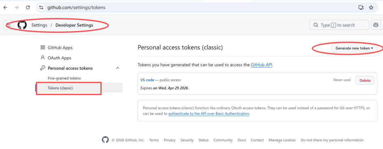Delete the VS code token

365,81
